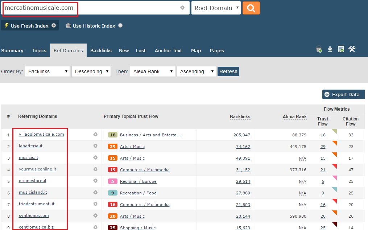Open the Topics tab

[39, 50]
